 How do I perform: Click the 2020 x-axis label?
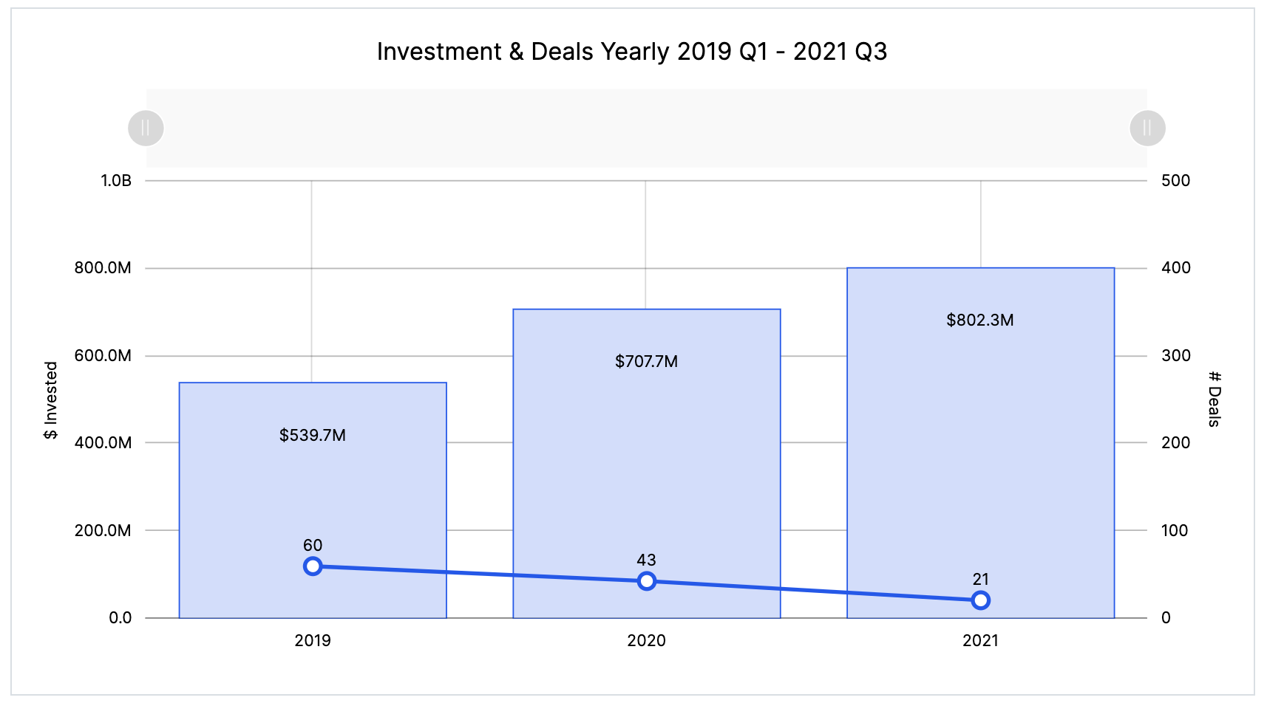pyautogui.click(x=646, y=641)
